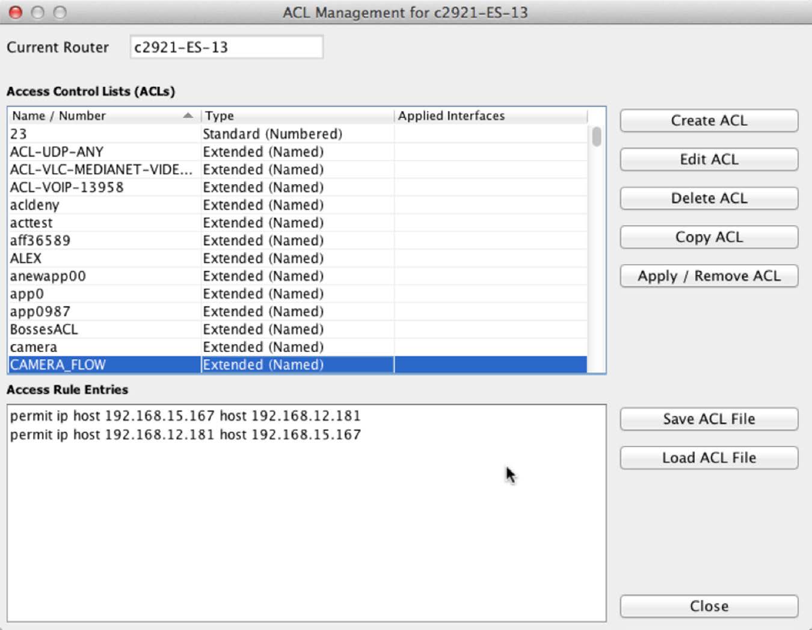Duplicate the list with Copy ACL
The height and width of the screenshot is (630, 812).
coord(709,237)
